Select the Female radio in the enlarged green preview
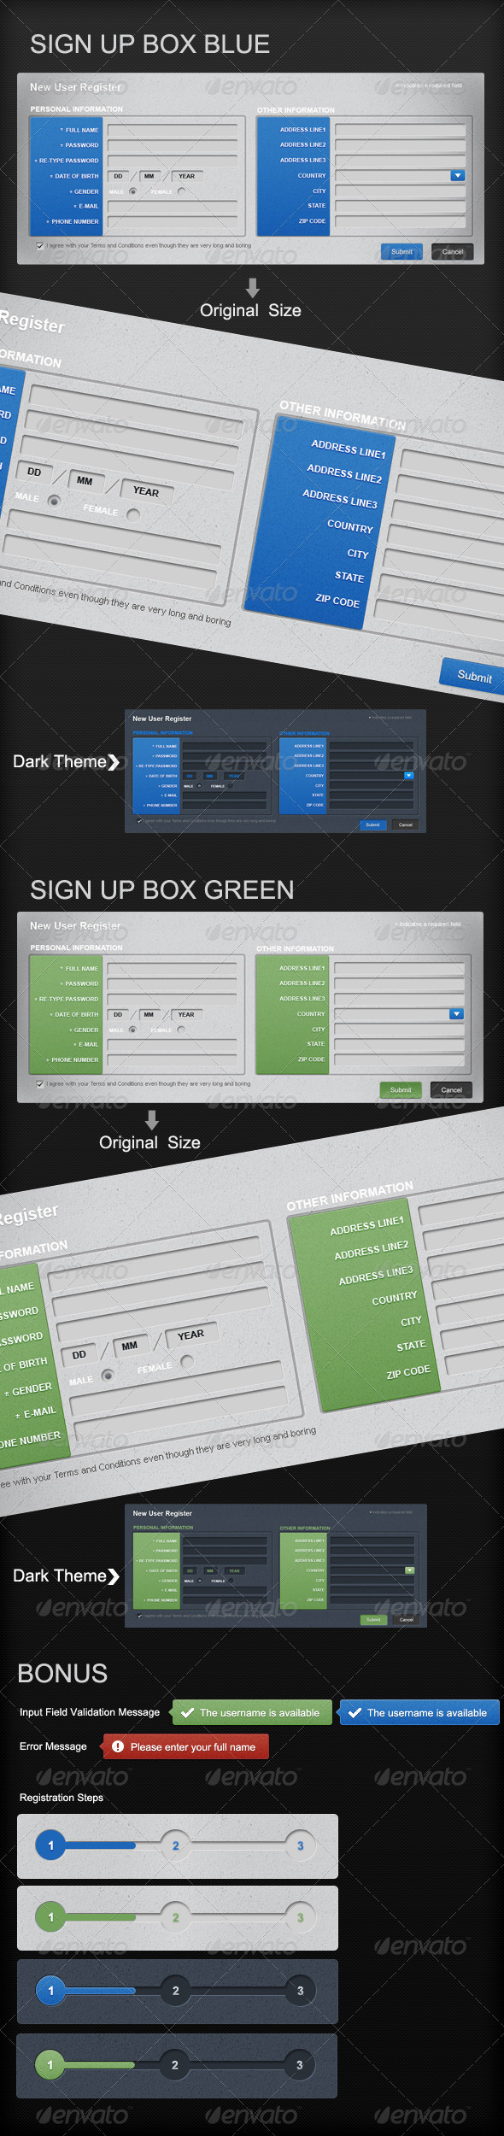The width and height of the screenshot is (504, 2136). pyautogui.click(x=187, y=1360)
